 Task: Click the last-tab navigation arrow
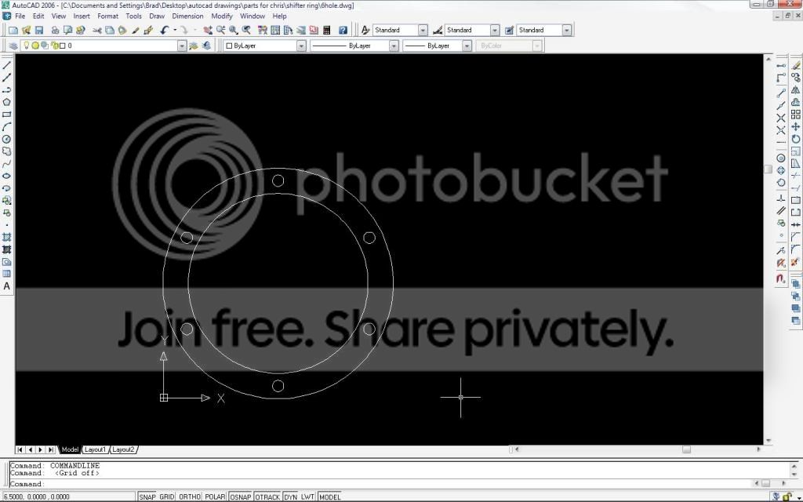pyautogui.click(x=51, y=449)
